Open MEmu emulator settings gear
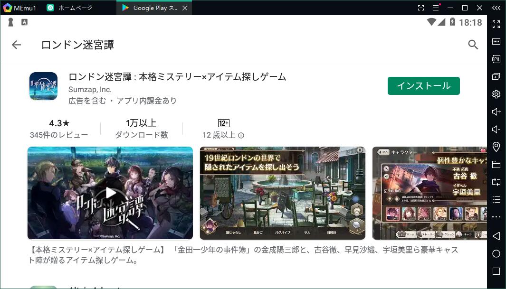Image resolution: width=506 pixels, height=289 pixels. [x=496, y=93]
